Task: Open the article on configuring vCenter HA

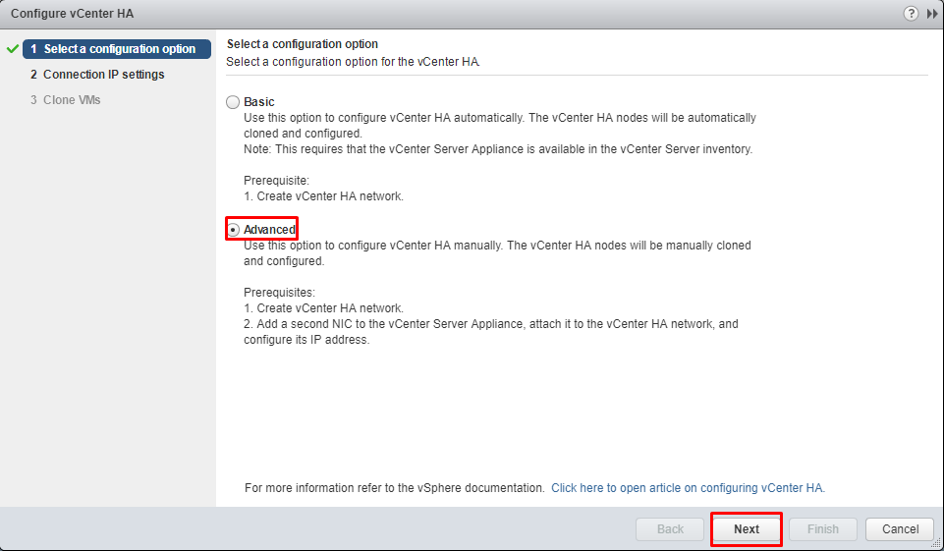Action: pyautogui.click(x=689, y=488)
